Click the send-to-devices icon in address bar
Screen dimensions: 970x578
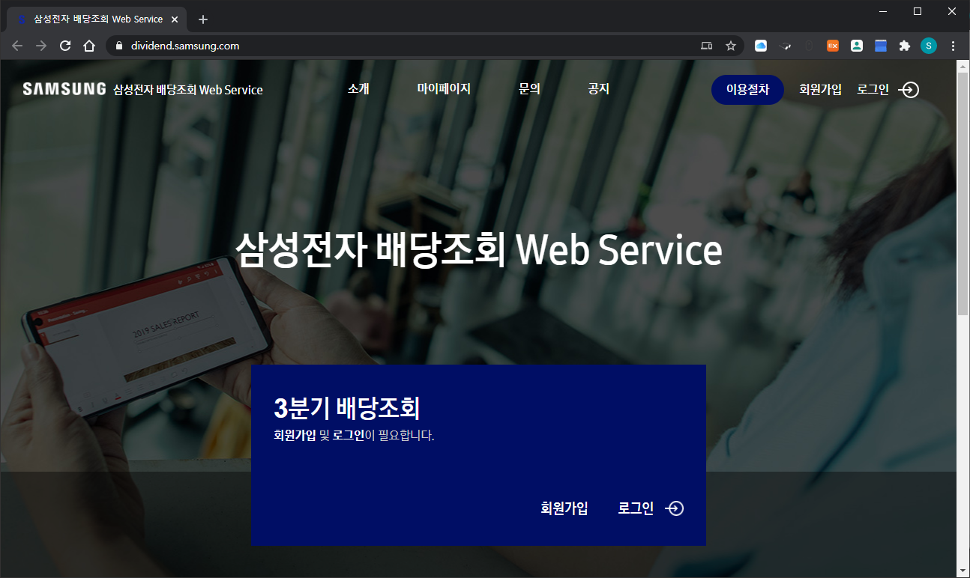706,46
